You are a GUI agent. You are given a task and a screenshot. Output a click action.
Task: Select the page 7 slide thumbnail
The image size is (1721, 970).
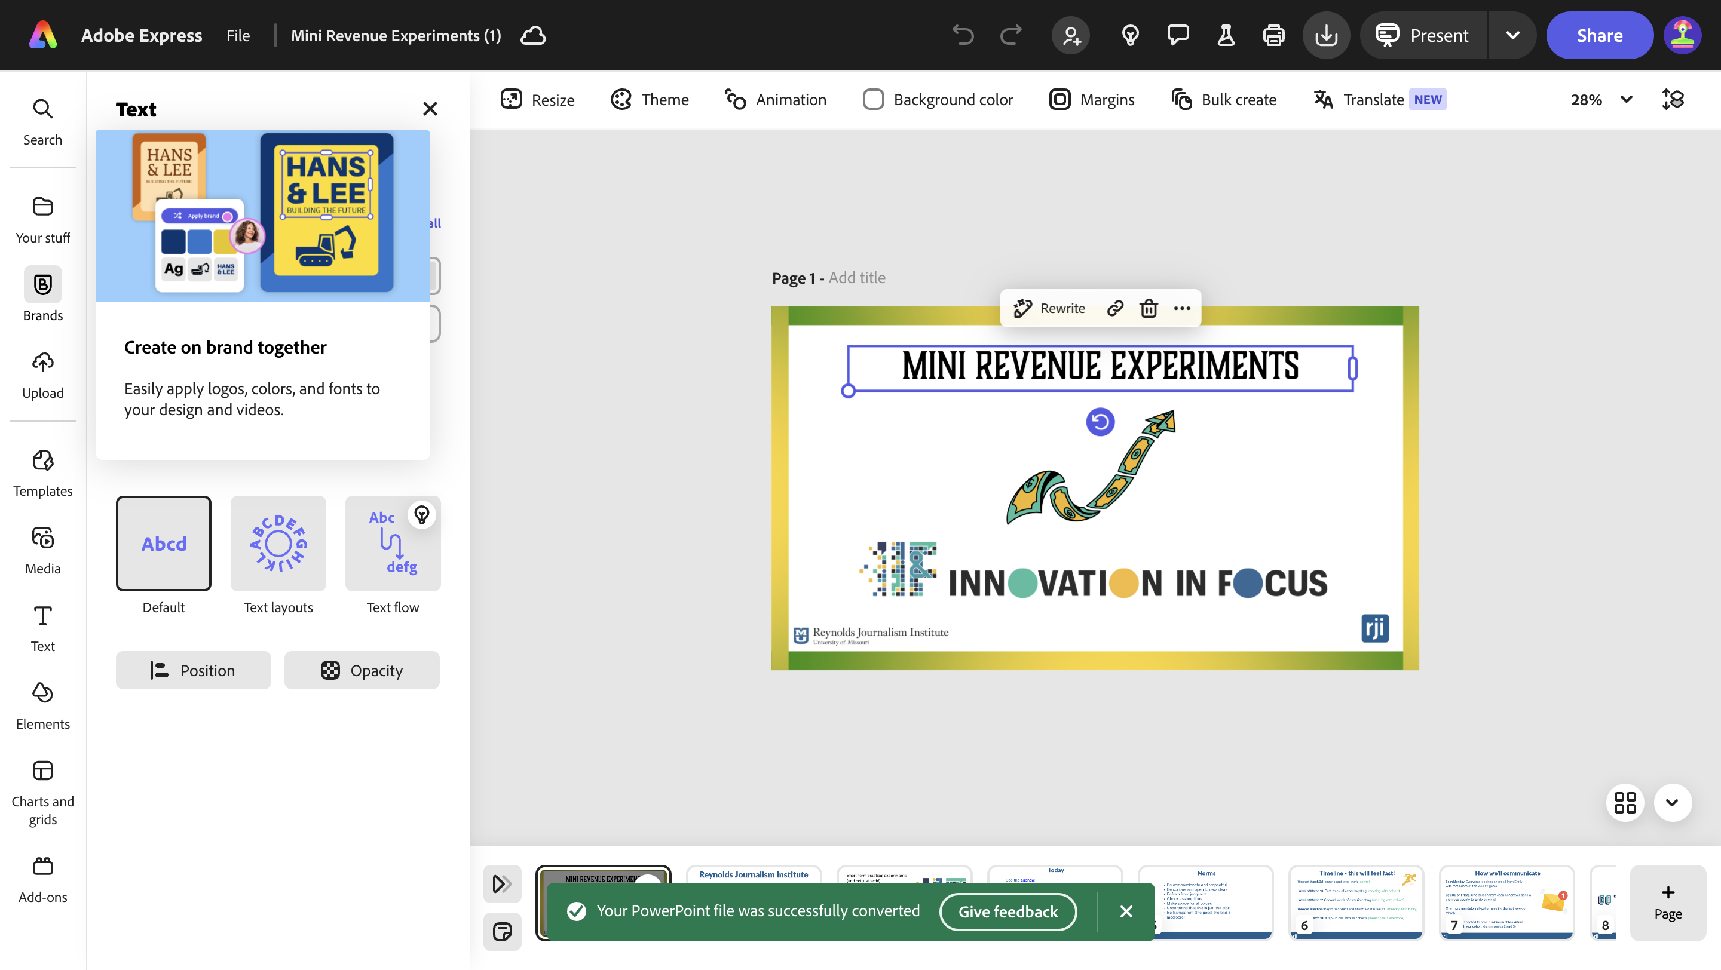1506,901
